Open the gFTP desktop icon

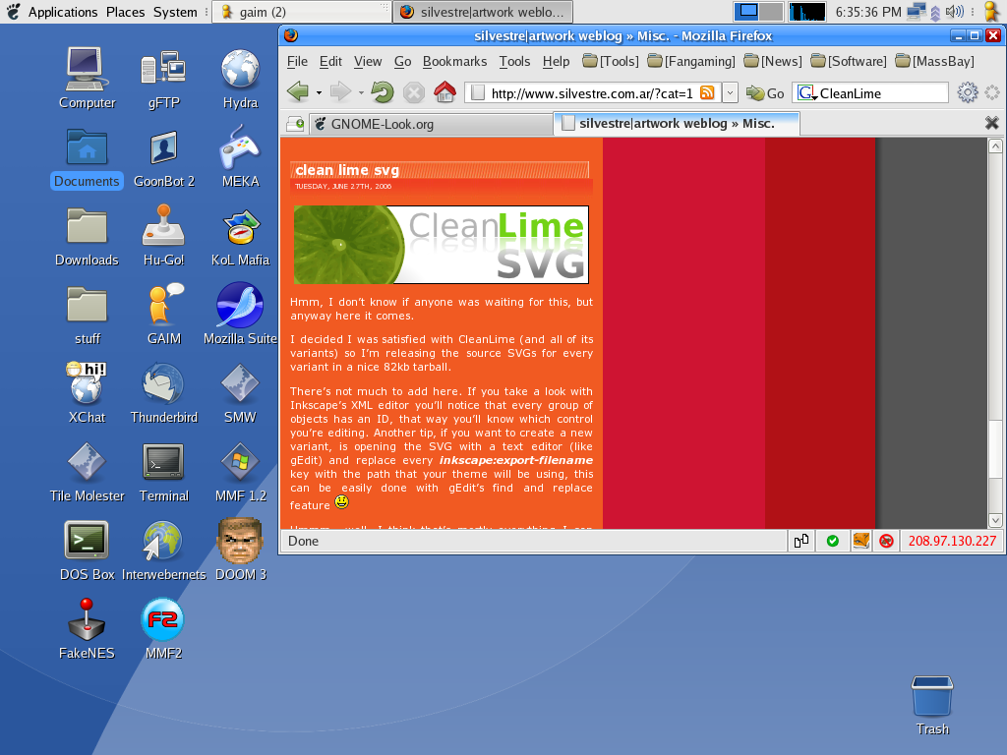coord(163,79)
